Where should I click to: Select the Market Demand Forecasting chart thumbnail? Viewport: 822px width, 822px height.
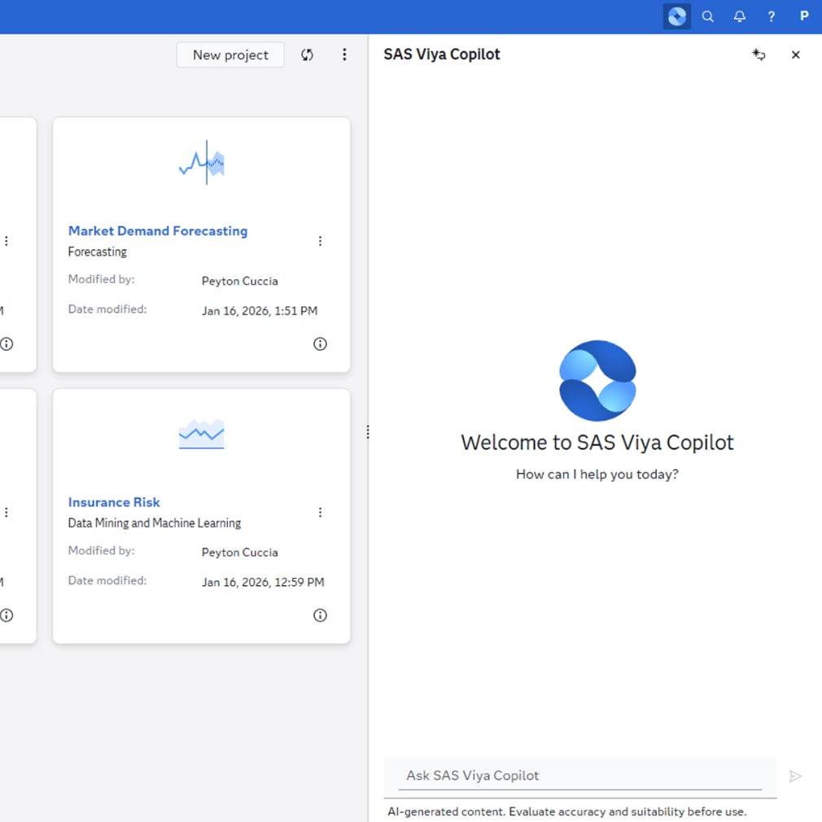click(202, 163)
